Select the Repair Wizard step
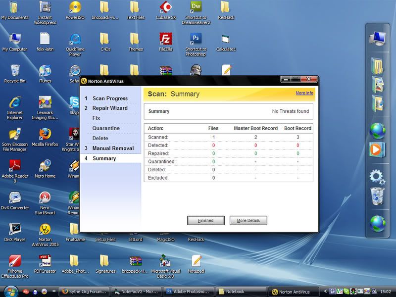Image resolution: width=396 pixels, height=297 pixels. tap(110, 108)
